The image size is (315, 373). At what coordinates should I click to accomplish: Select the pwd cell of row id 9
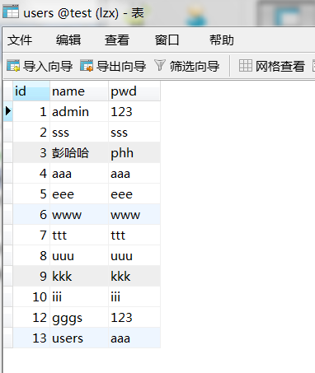click(134, 276)
